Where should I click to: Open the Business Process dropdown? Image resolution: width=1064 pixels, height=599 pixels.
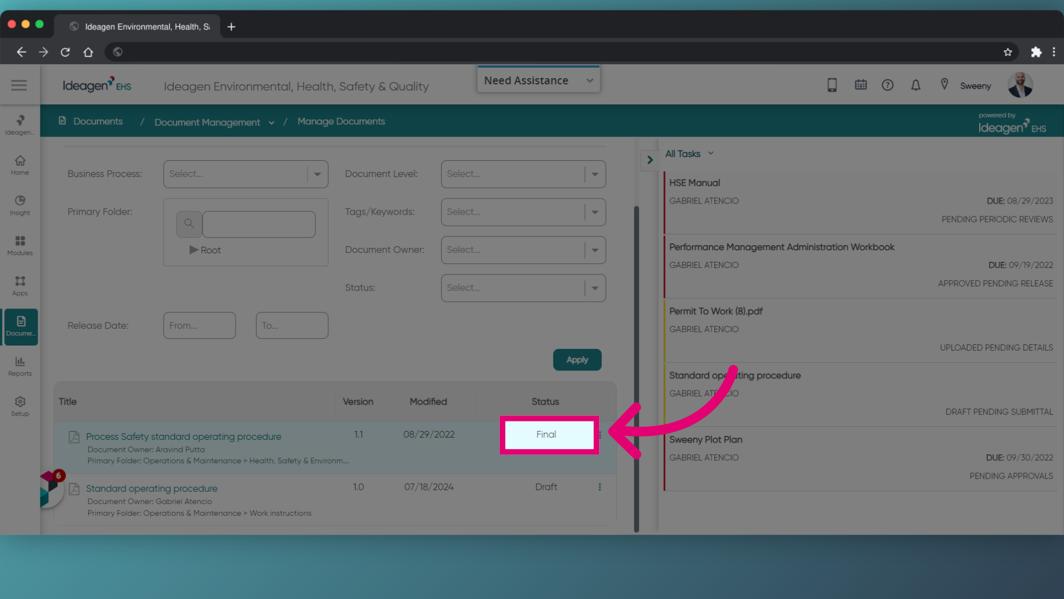[x=245, y=174]
